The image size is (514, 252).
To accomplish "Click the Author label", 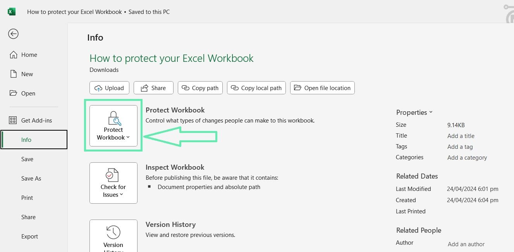I will click(x=404, y=243).
